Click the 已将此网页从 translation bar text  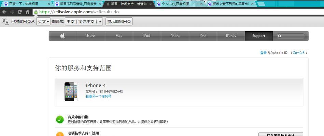[x=23, y=21]
